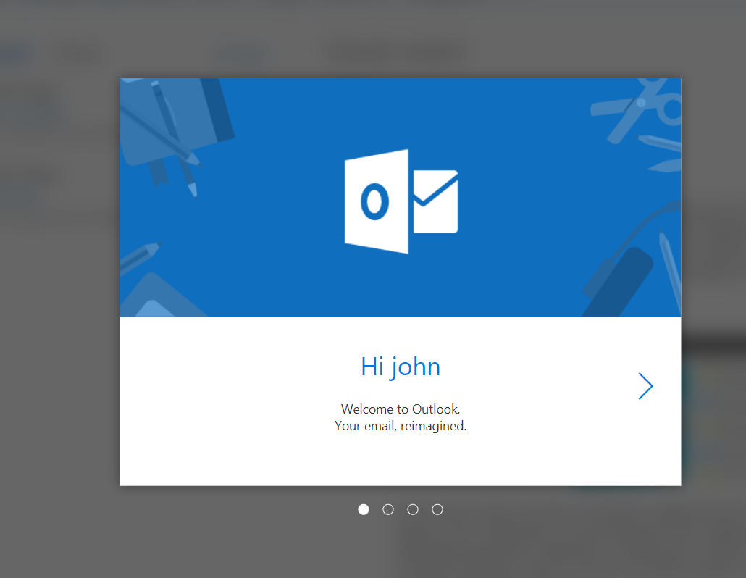This screenshot has width=746, height=578.
Task: Click the 'Welcome to Outlook' caption
Action: pyautogui.click(x=401, y=409)
